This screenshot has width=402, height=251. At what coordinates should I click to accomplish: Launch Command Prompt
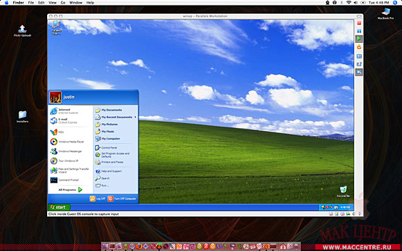(64, 180)
